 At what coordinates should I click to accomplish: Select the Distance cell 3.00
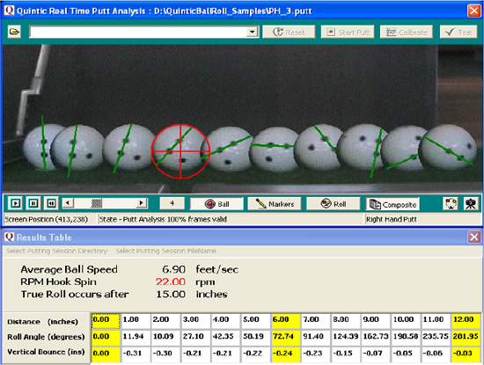tap(195, 321)
